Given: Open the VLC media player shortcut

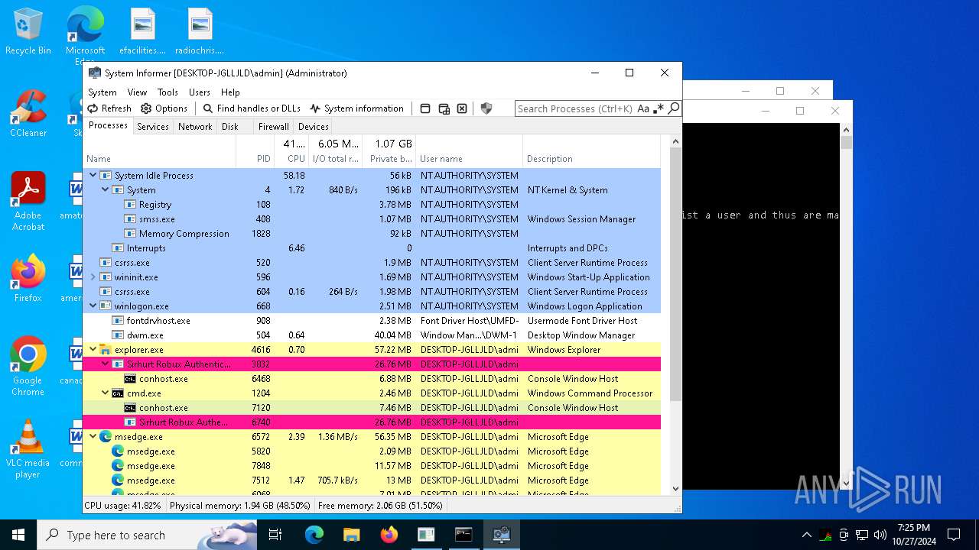Looking at the screenshot, I should [x=28, y=449].
